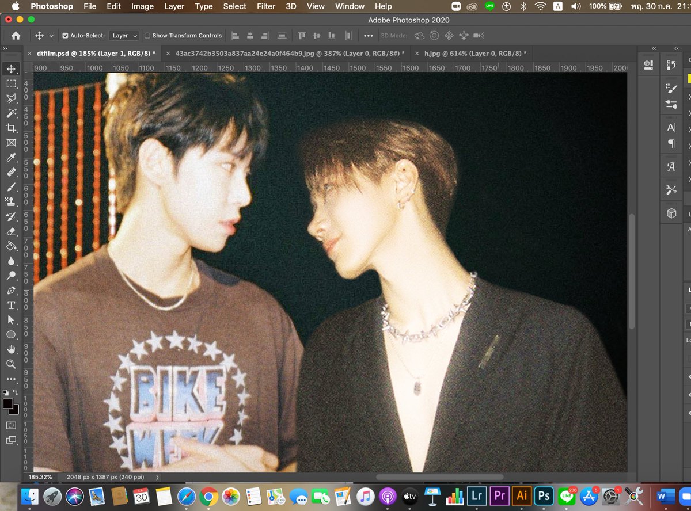The width and height of the screenshot is (691, 511).
Task: Select the Frame tool
Action: [11, 143]
